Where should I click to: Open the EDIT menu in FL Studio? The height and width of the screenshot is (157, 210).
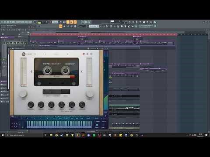click(5, 22)
